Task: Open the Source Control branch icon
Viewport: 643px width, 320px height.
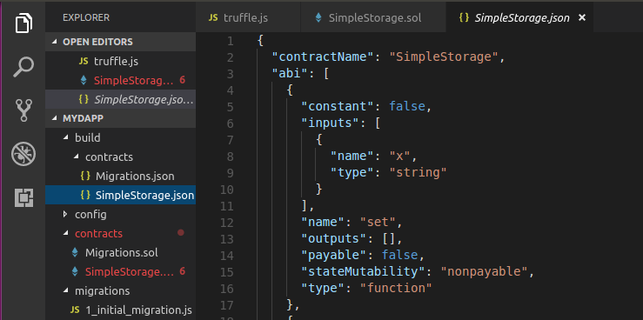Action: 23,110
